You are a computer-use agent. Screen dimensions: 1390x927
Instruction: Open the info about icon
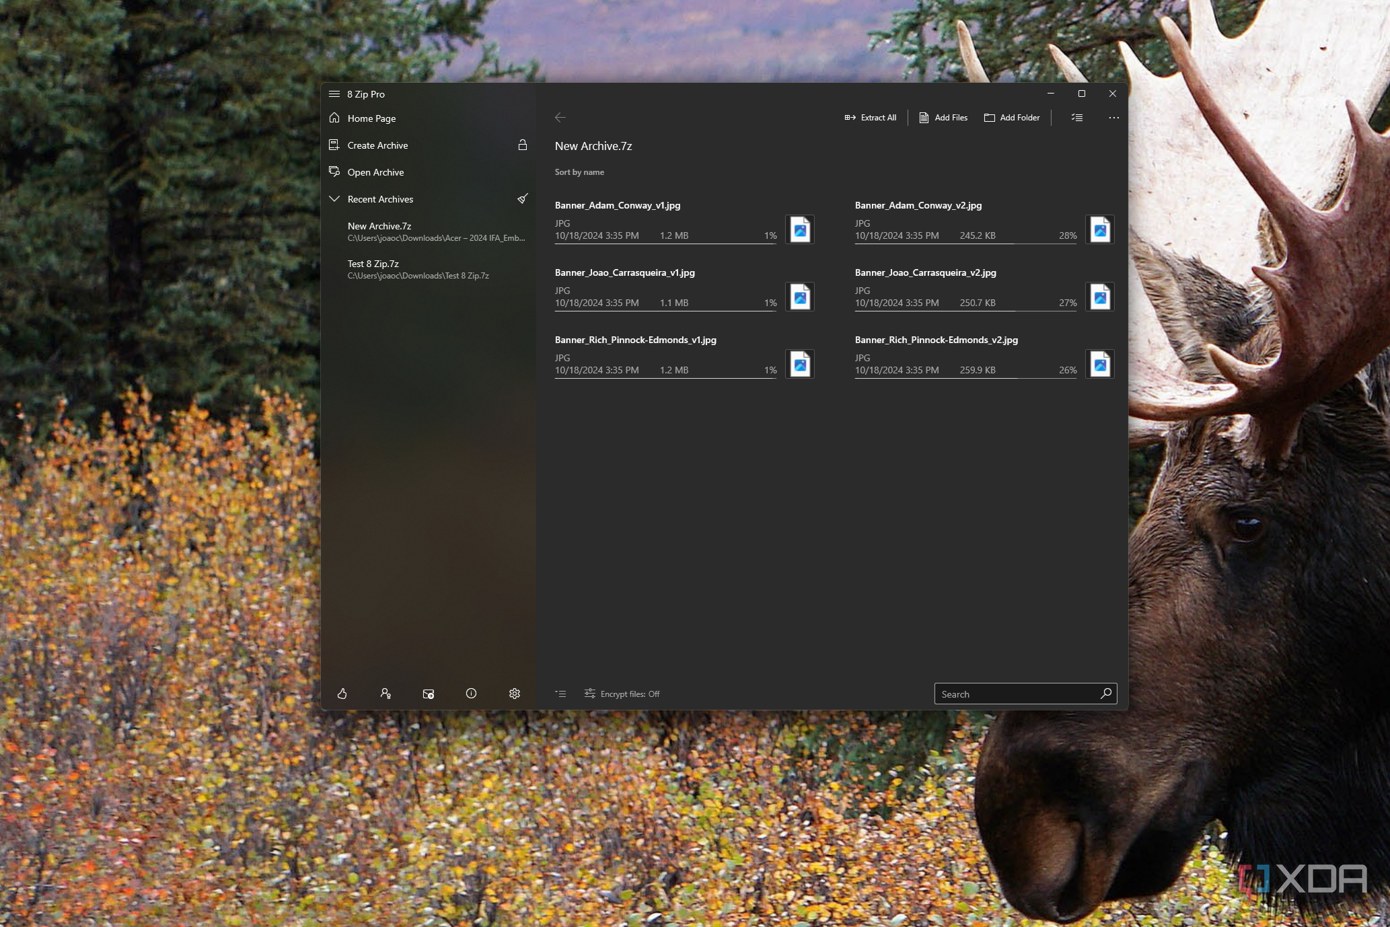click(x=471, y=694)
